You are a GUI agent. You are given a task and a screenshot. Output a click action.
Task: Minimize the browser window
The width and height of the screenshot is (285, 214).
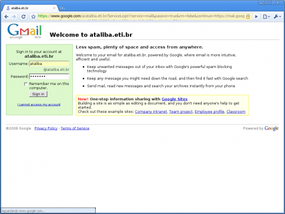[262, 3]
